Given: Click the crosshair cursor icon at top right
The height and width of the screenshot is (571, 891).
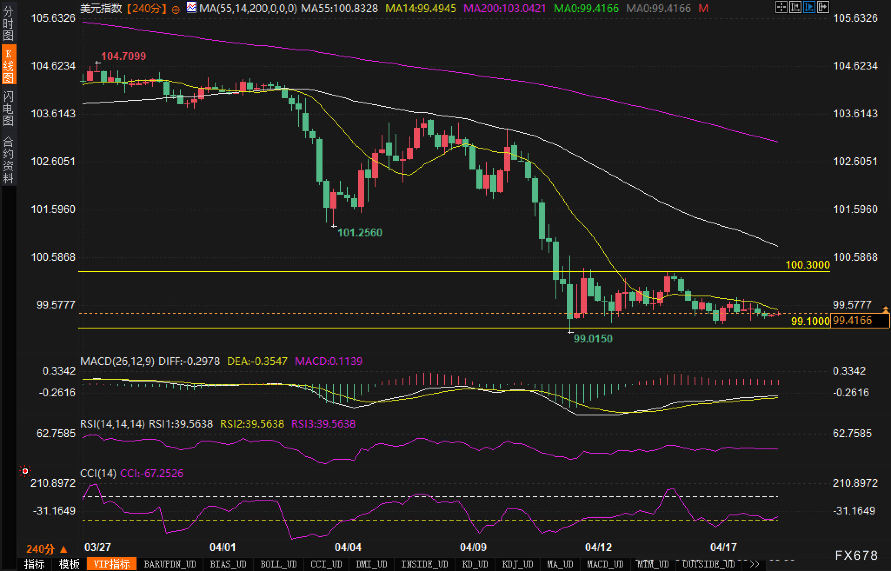Looking at the screenshot, I should [x=781, y=7].
